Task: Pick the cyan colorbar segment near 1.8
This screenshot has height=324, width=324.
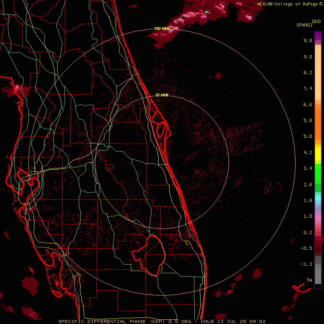Action: tap(318, 198)
